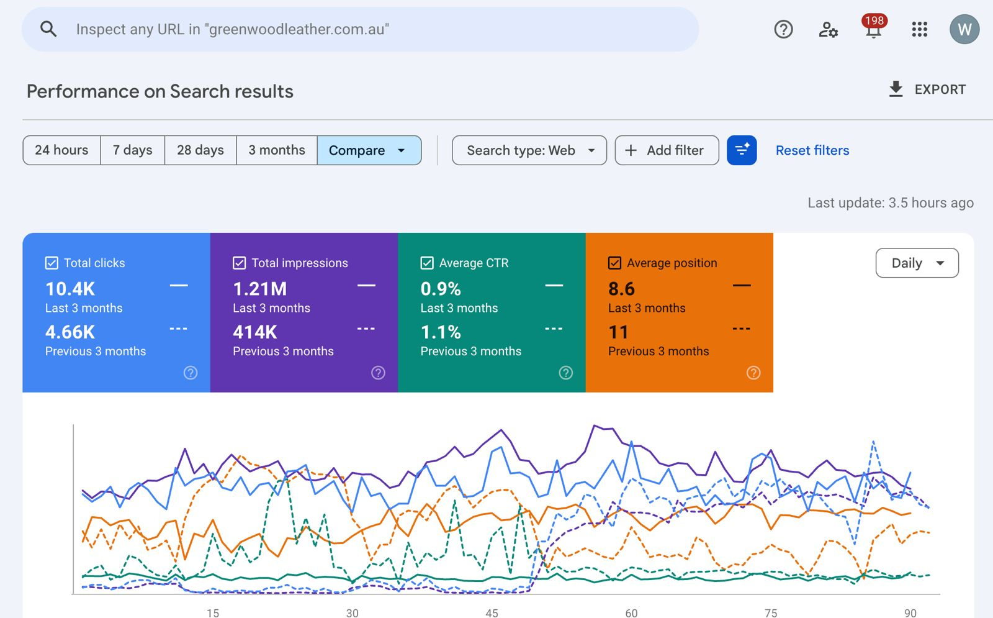The width and height of the screenshot is (993, 618).
Task: Open notifications bell with 198 badge
Action: coord(873,29)
